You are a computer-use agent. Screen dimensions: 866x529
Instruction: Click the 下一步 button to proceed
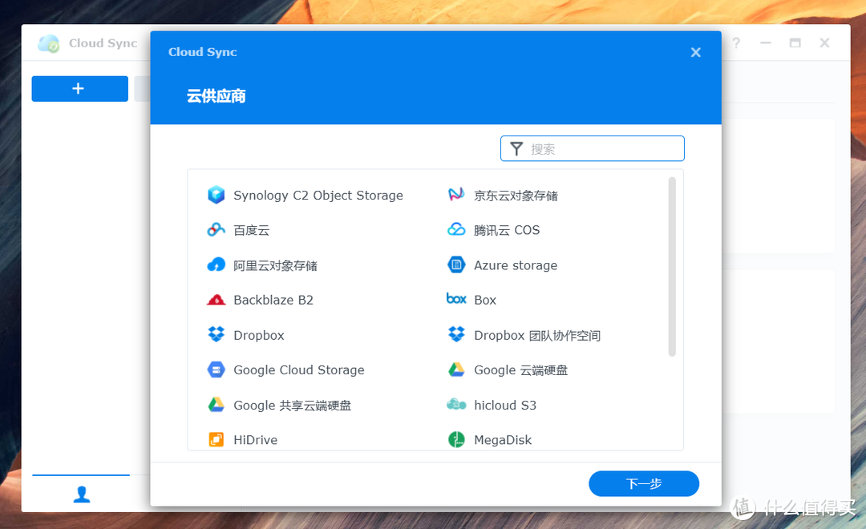(643, 483)
